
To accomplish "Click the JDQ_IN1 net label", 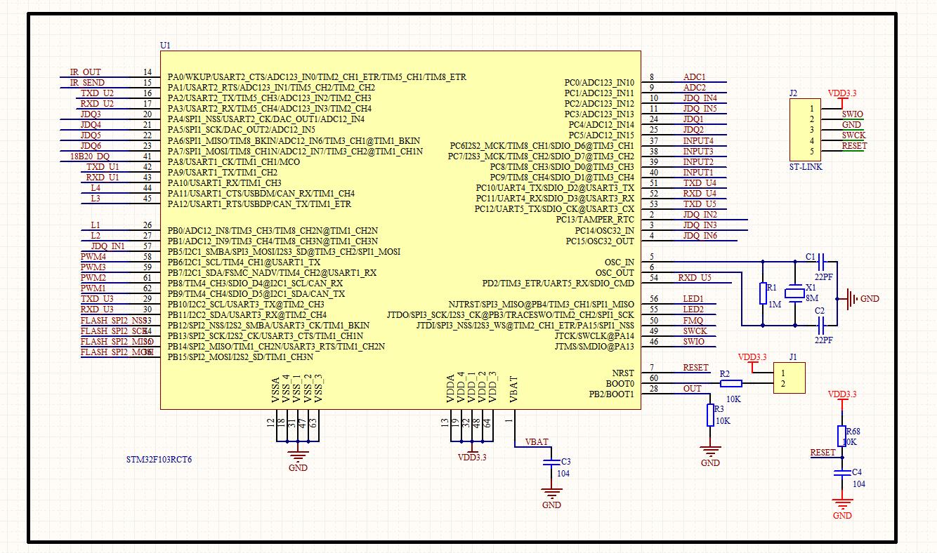I will pos(107,246).
